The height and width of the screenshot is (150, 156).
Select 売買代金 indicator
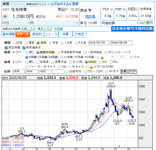[x=53, y=62]
